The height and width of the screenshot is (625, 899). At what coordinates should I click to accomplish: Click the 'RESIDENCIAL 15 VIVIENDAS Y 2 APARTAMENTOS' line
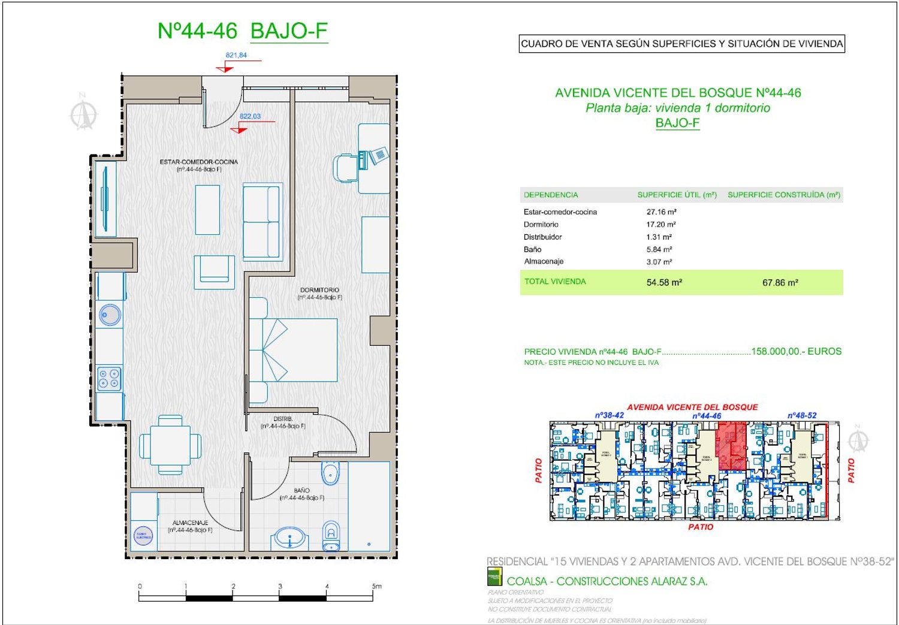click(x=690, y=561)
